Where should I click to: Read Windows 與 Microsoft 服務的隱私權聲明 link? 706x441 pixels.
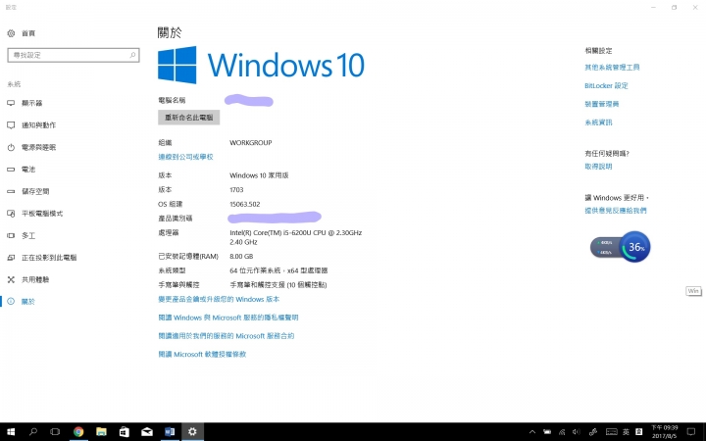(x=228, y=318)
